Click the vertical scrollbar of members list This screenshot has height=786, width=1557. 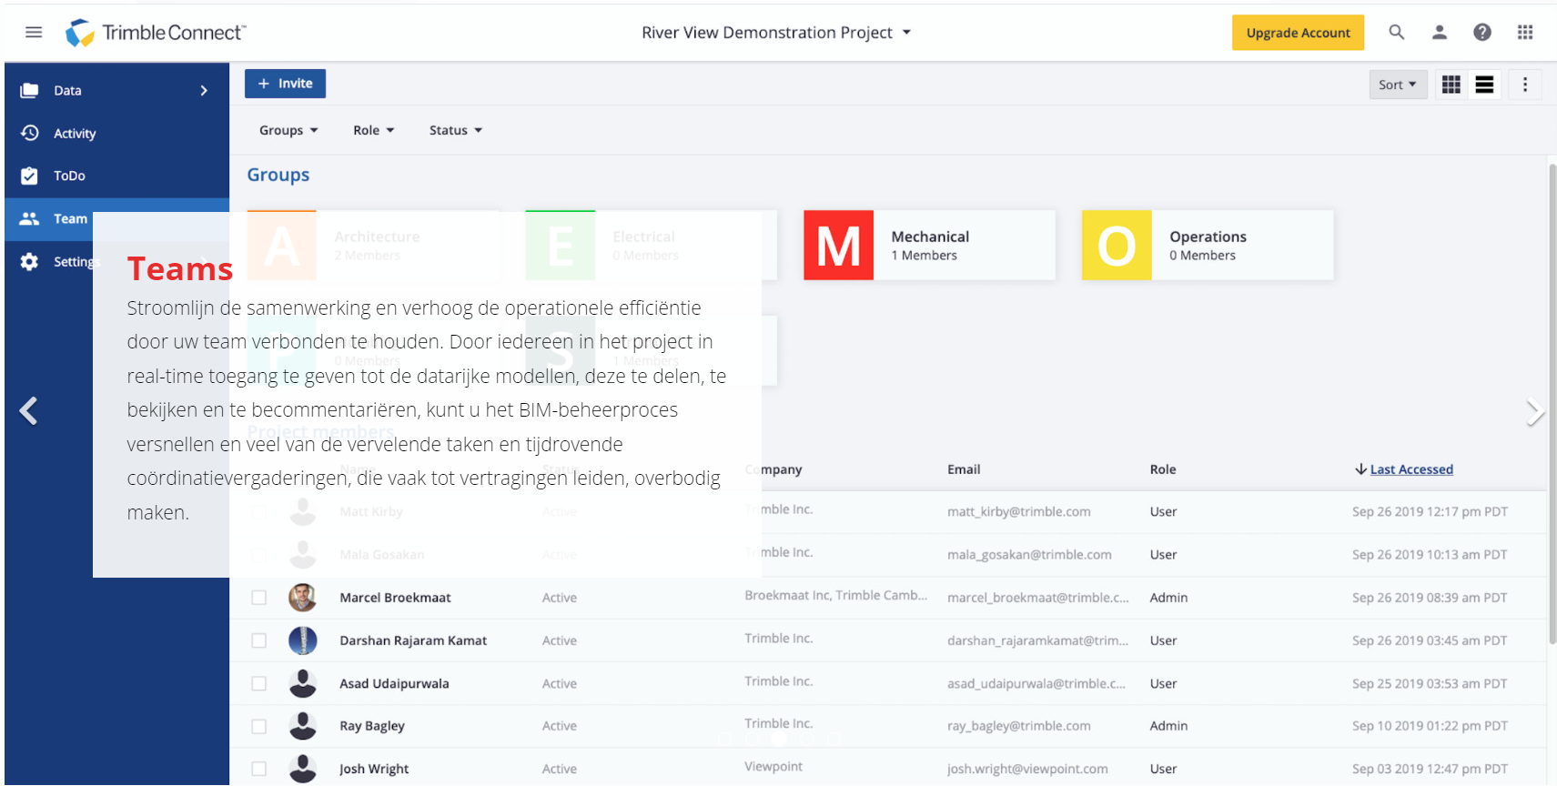click(1552, 405)
